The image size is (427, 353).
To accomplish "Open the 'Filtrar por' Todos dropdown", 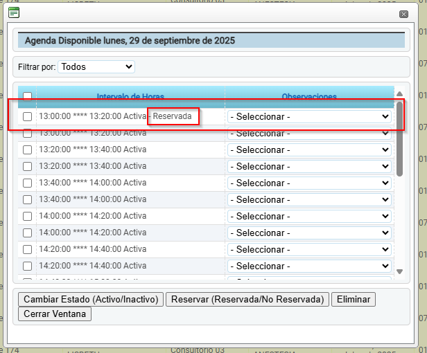I will pyautogui.click(x=96, y=67).
